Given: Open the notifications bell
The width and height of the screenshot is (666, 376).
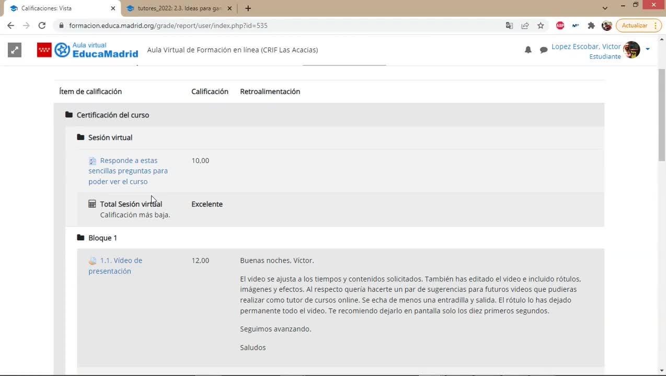Looking at the screenshot, I should point(528,50).
